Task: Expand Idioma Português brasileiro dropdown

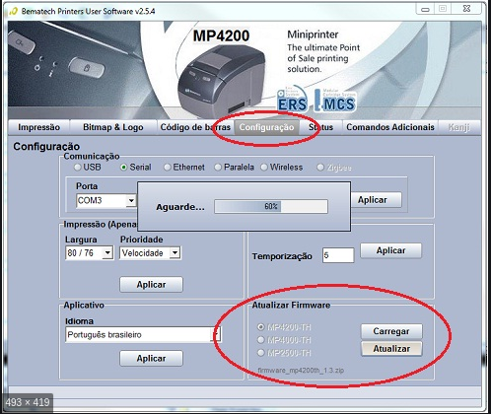Action: click(x=216, y=335)
